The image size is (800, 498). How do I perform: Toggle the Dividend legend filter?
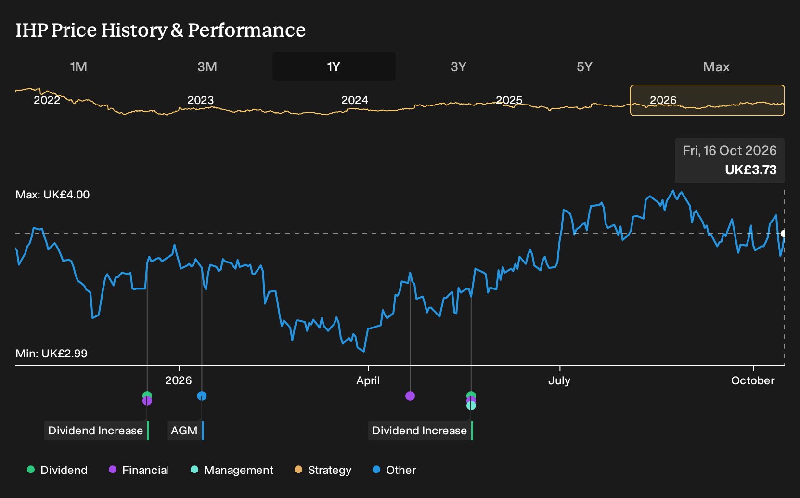pos(57,470)
